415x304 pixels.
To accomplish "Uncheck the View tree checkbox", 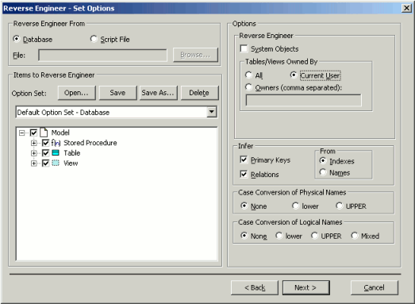I will (x=45, y=164).
